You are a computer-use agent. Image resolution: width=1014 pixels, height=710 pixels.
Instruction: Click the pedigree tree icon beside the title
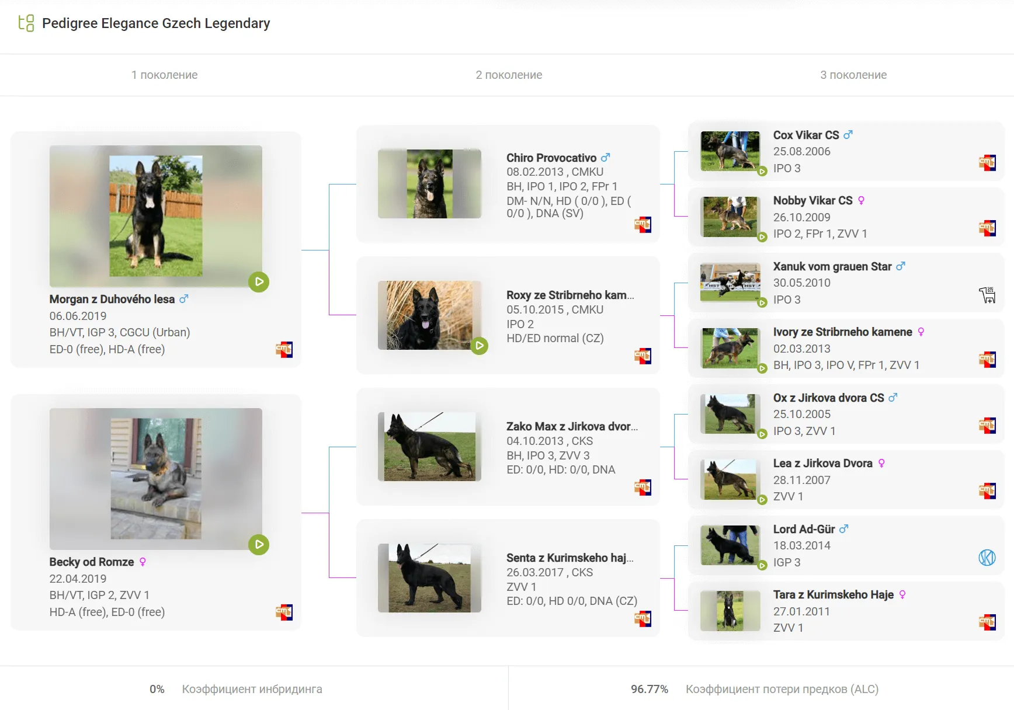[x=26, y=23]
